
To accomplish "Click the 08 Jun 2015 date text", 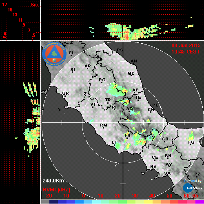I will pyautogui.click(x=186, y=46).
